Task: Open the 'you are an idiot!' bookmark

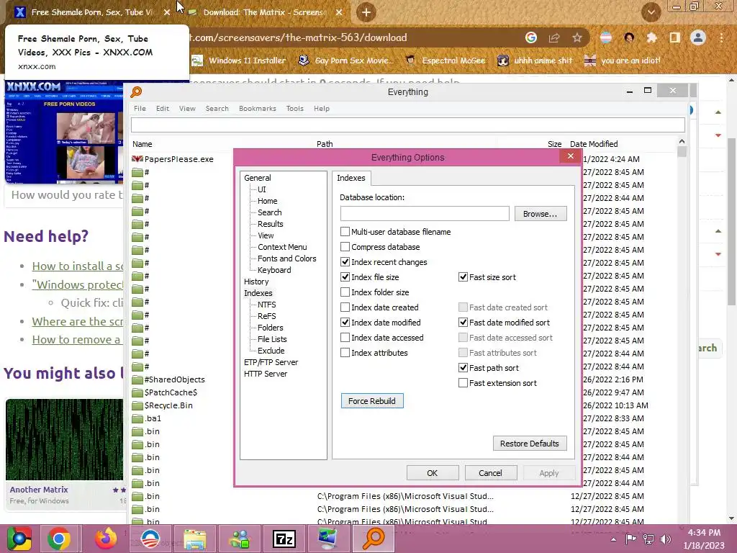Action: [623, 60]
